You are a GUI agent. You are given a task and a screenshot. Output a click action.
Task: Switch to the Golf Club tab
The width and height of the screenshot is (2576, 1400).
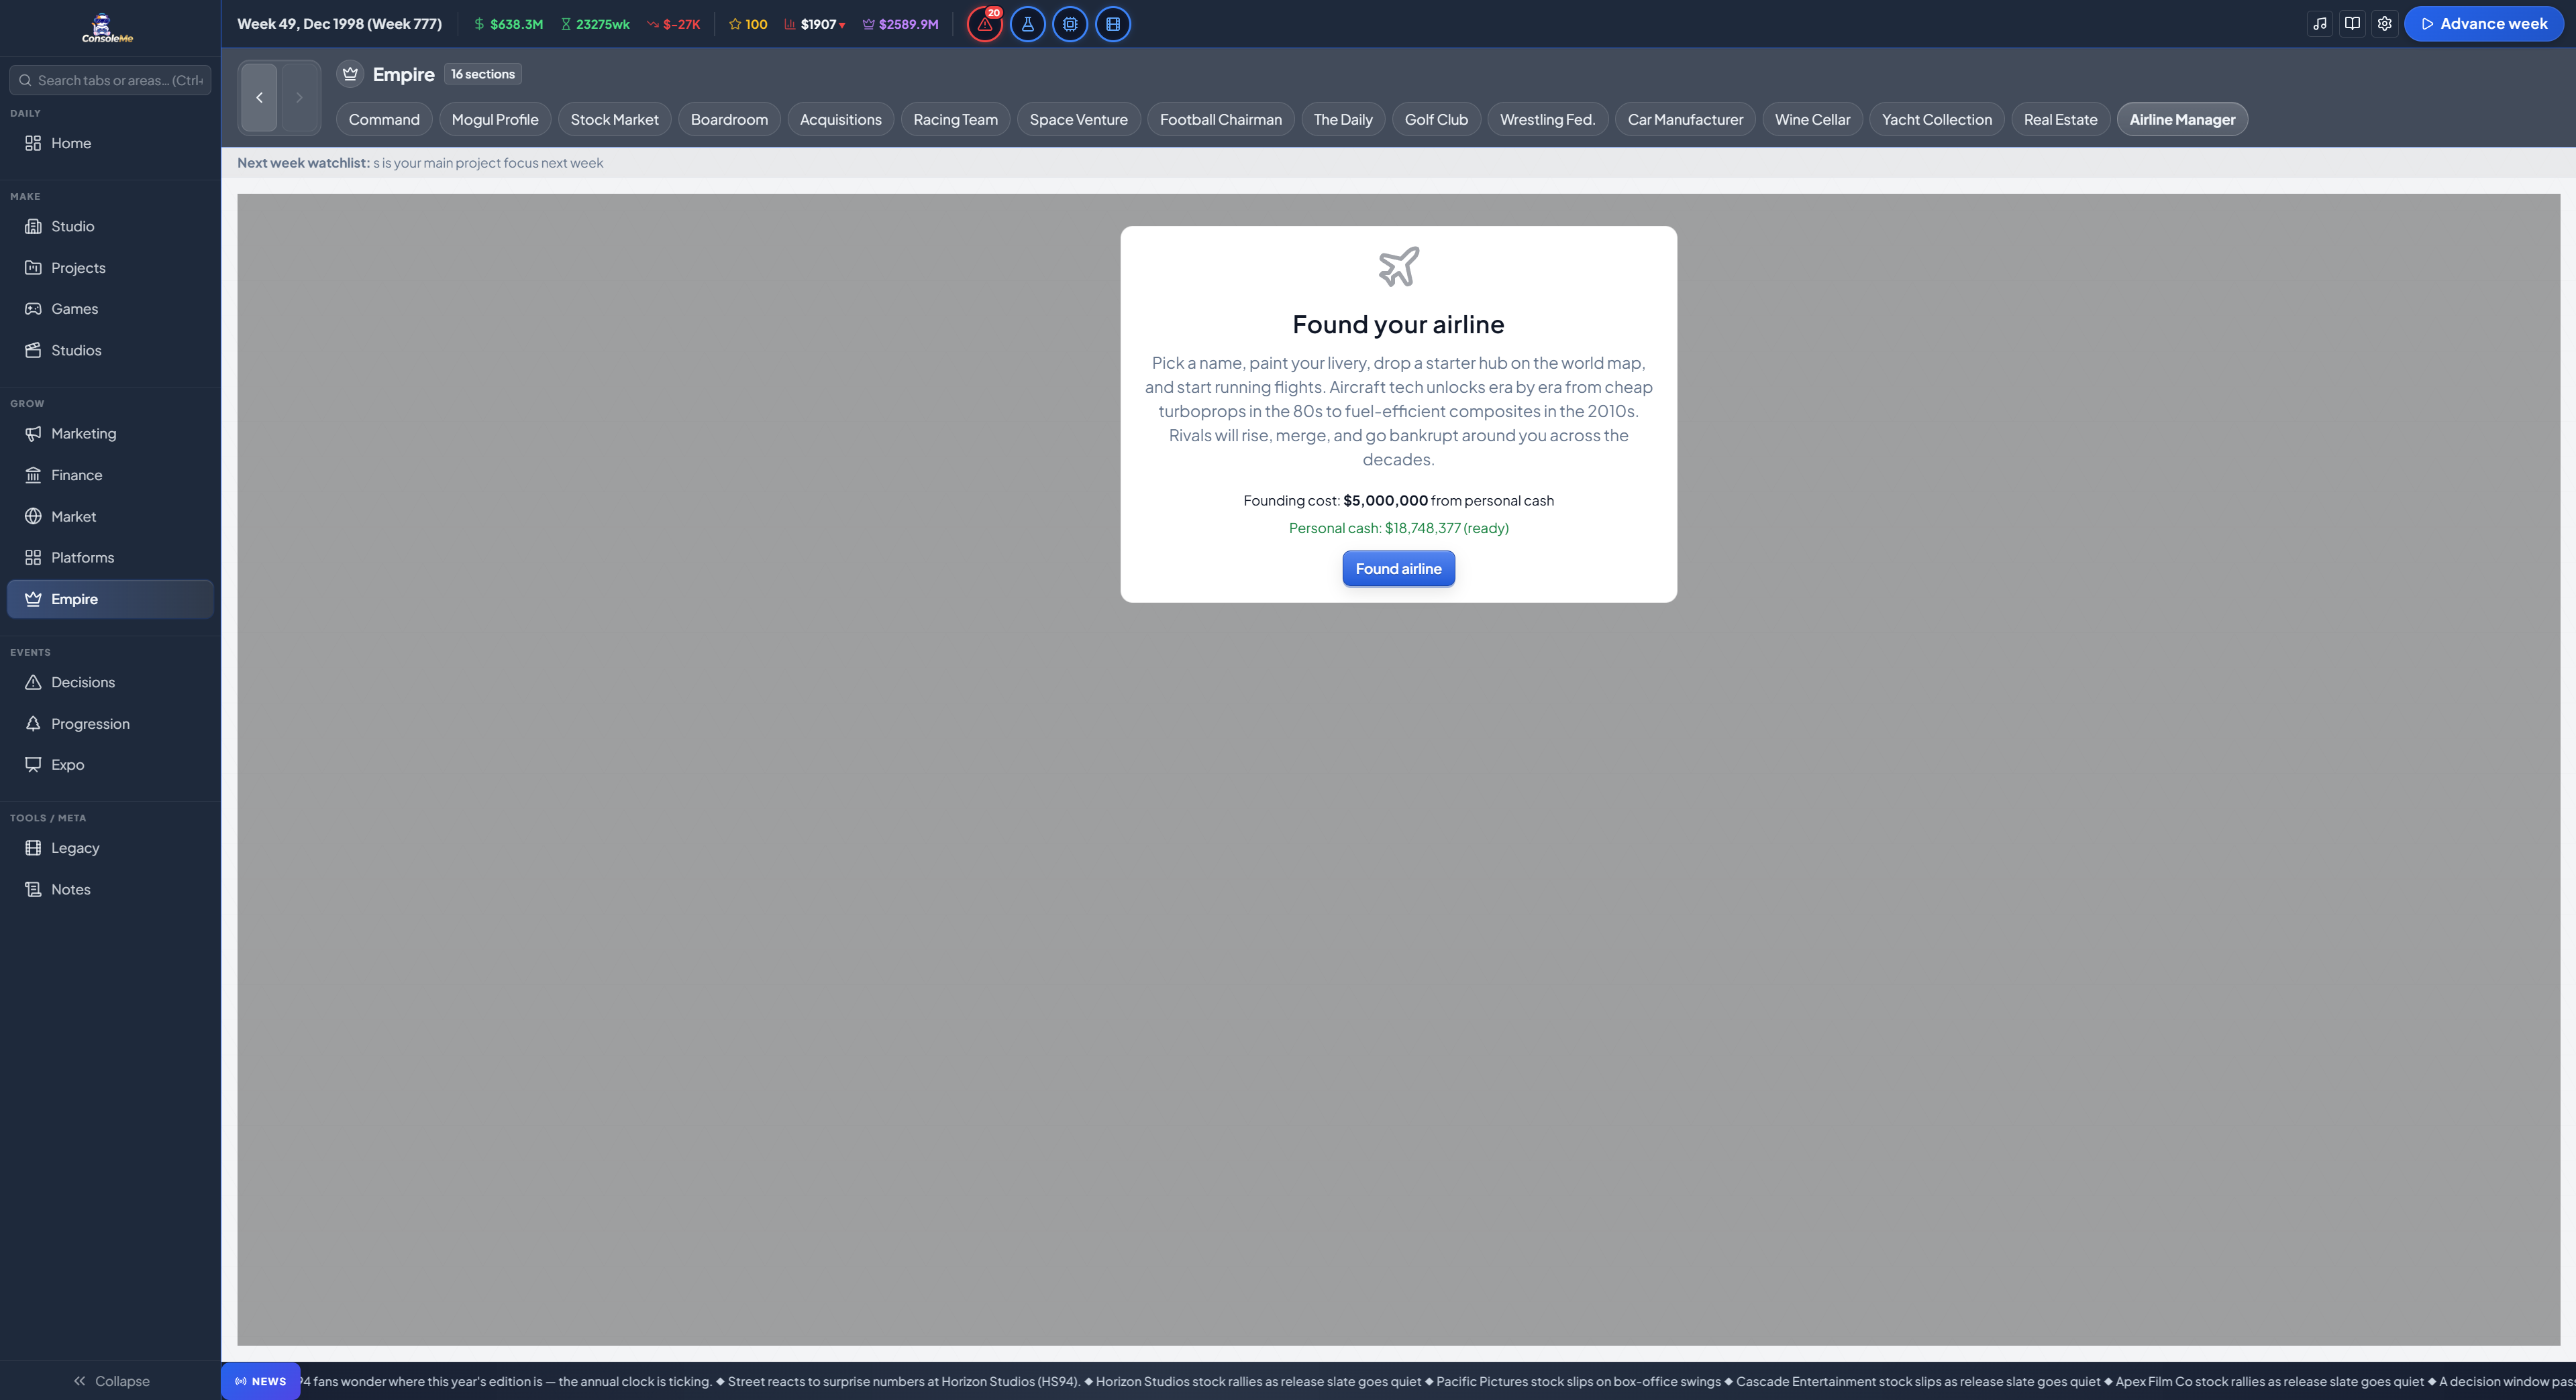(1436, 119)
